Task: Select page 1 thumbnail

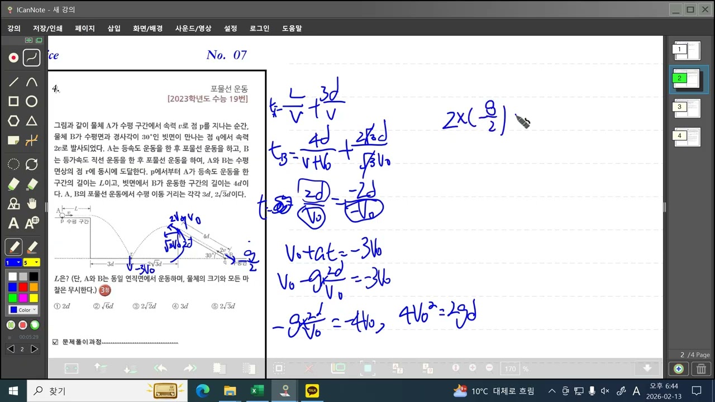Action: (x=688, y=50)
